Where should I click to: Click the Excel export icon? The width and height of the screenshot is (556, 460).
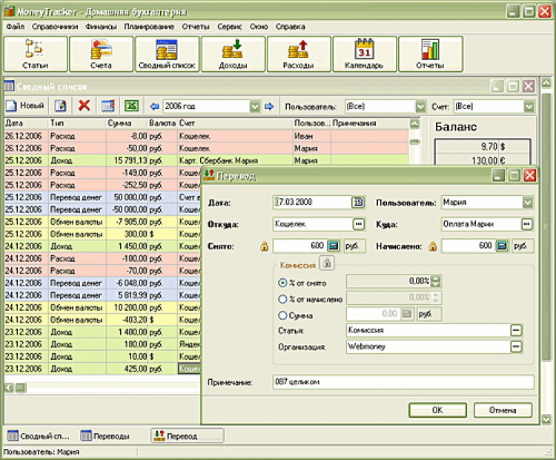[x=131, y=106]
